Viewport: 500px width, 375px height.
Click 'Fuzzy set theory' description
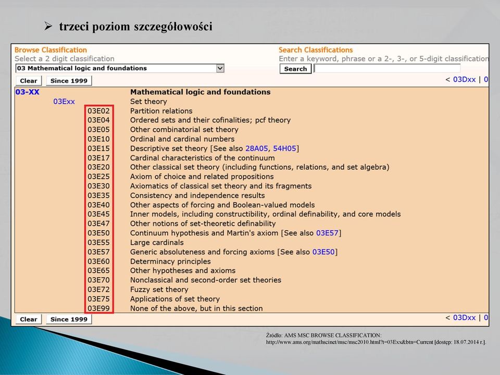[159, 289]
